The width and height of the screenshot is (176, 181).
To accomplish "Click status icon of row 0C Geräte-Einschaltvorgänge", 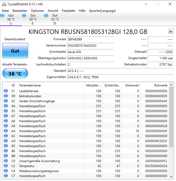I will tap(6, 101).
